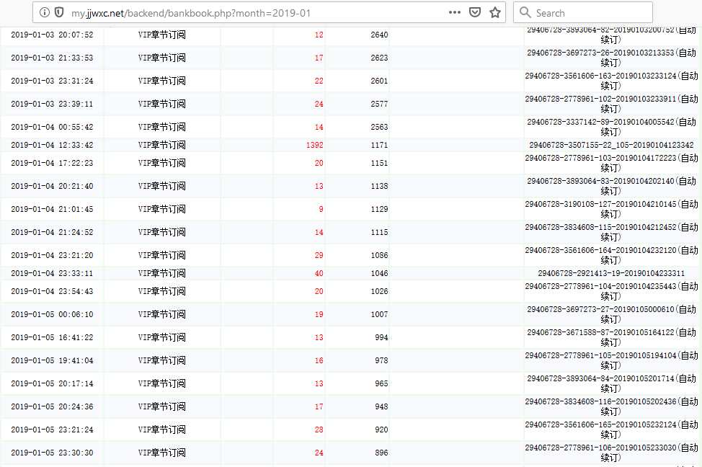This screenshot has width=702, height=467.
Task: Select timestamp 2019-01-05 20:17:14
Action: pyautogui.click(x=52, y=383)
